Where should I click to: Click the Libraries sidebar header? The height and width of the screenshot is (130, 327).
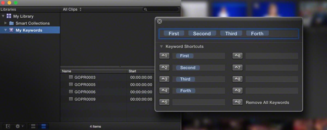coord(30,9)
